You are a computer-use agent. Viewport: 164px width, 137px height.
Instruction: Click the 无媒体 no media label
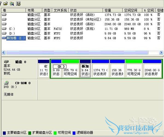[x=8, y=94]
